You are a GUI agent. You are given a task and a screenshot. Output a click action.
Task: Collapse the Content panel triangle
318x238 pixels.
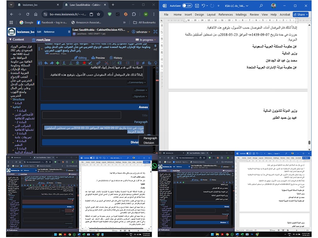point(10,39)
